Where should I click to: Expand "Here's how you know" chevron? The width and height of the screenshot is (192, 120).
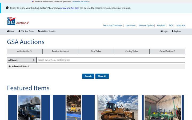click(89, 2)
